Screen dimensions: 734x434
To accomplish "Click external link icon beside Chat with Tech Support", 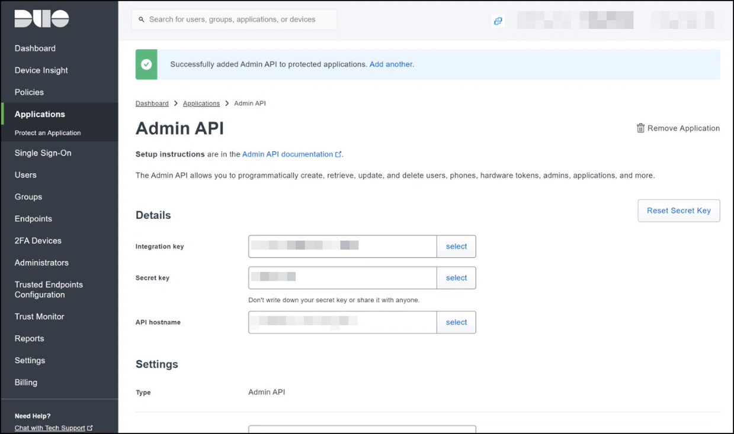I will click(90, 428).
